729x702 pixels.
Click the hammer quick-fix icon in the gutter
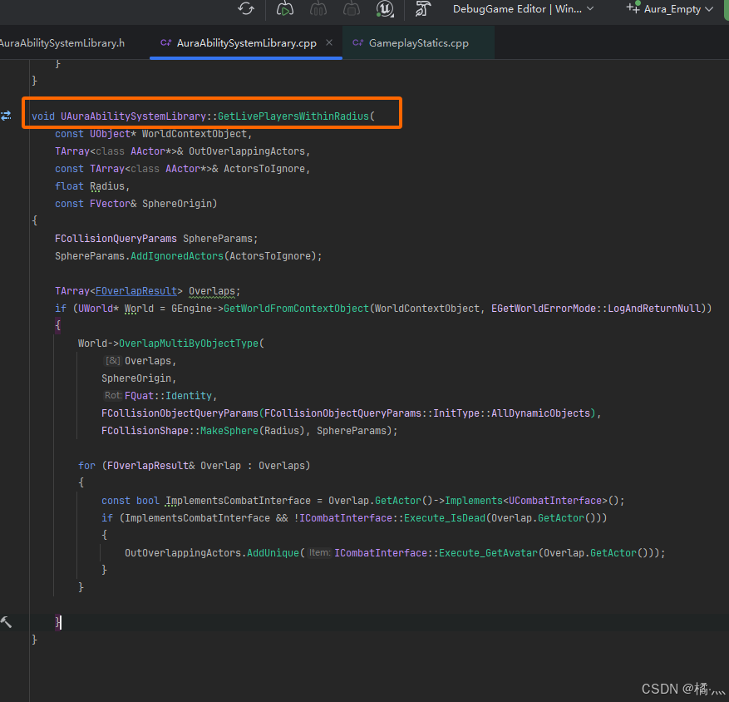[6, 622]
